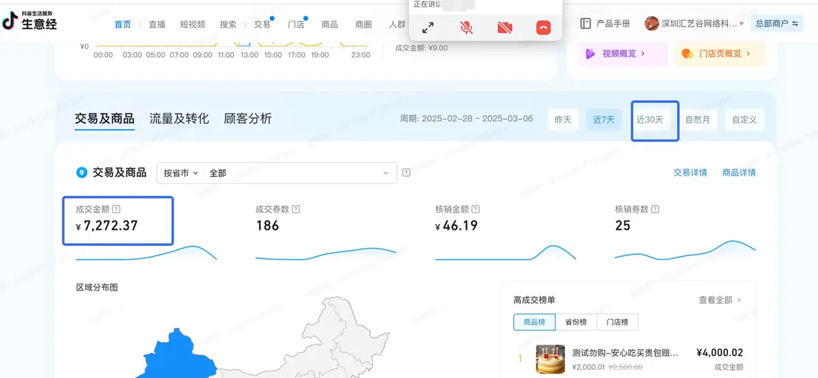Select the 门店榜 ranking tab
Viewport: 818px width, 378px height.
pyautogui.click(x=617, y=322)
